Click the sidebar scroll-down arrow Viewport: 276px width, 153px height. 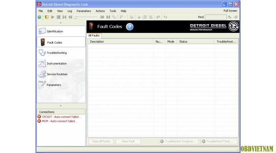coord(61,106)
